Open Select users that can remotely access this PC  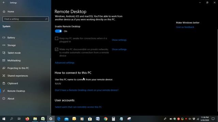(x=78, y=107)
